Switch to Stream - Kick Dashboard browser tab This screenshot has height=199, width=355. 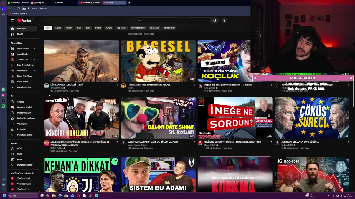18,2
